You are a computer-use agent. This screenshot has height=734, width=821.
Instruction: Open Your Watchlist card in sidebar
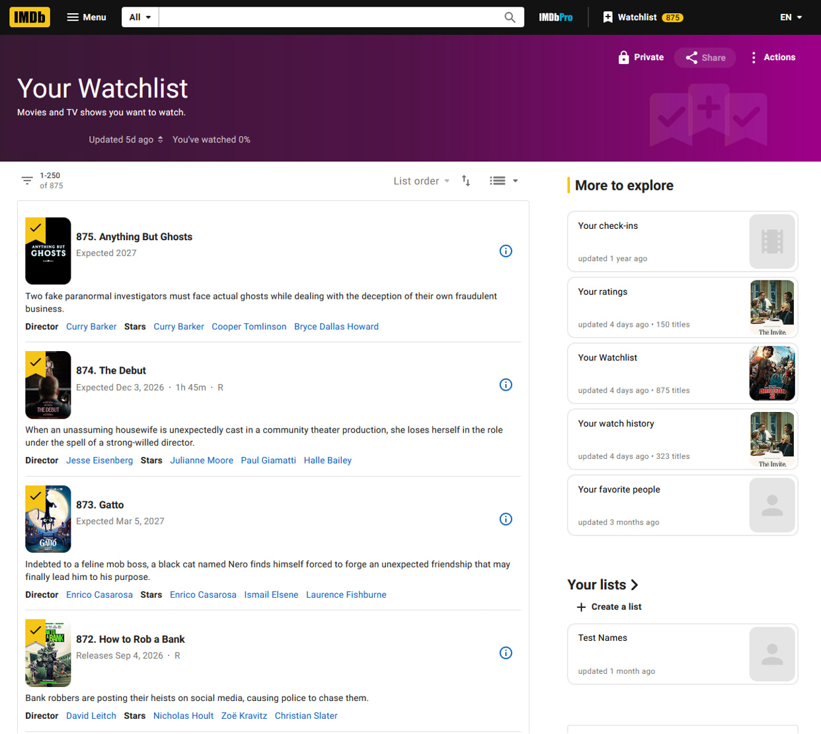point(683,374)
